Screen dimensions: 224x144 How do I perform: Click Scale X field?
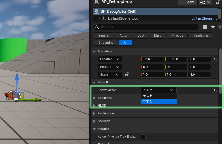(x=152, y=74)
